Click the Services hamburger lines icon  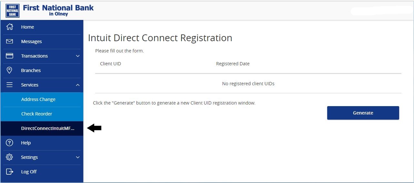(x=10, y=85)
